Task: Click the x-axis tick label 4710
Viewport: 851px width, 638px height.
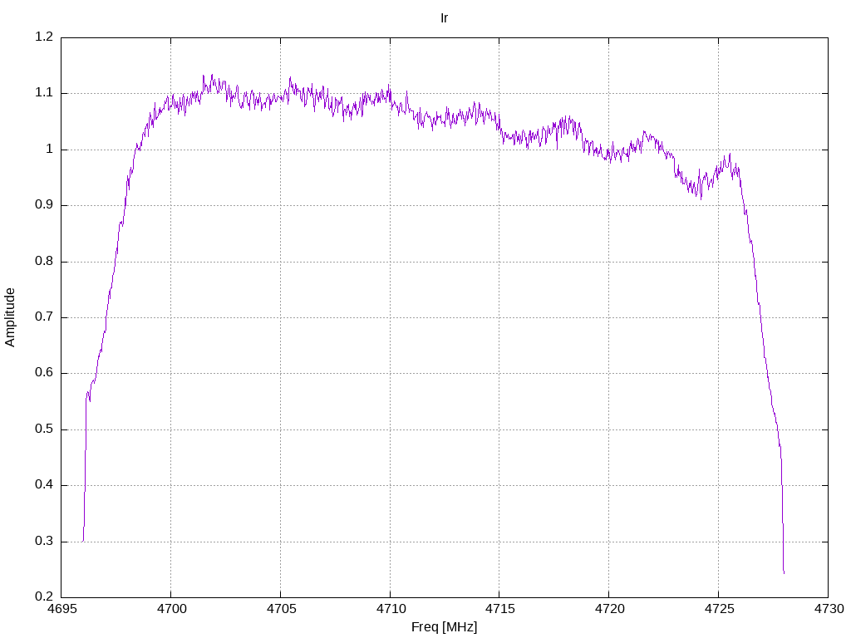Action: pos(391,609)
